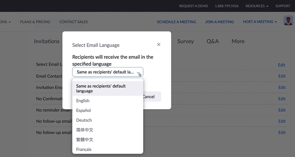The image size is (295, 157).
Task: Select Español as email language
Action: click(x=84, y=110)
